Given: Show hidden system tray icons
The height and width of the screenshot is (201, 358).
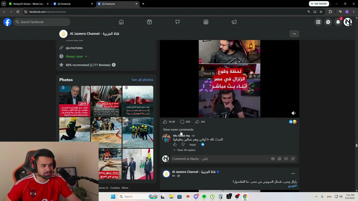Looking at the screenshot, I should [316, 197].
